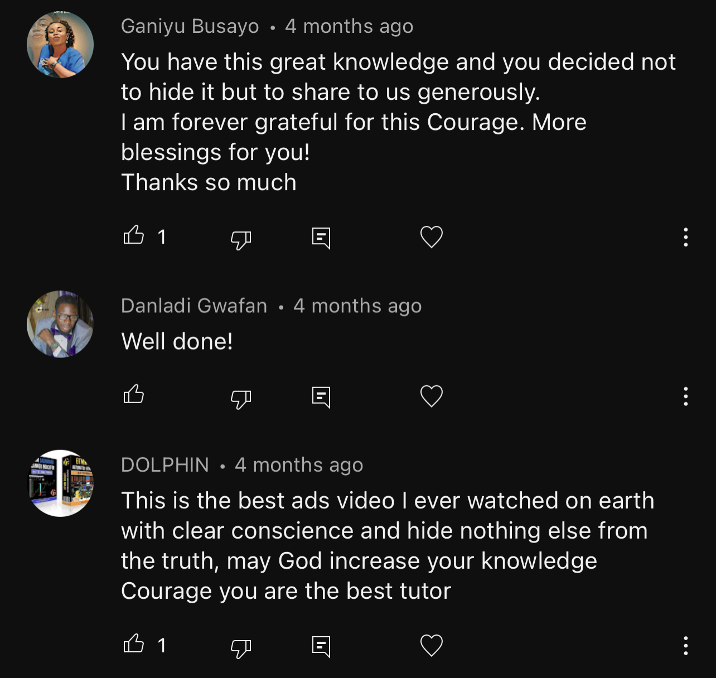This screenshot has height=678, width=716.
Task: Open Danladi Gwafan's profile picture
Action: (60, 324)
